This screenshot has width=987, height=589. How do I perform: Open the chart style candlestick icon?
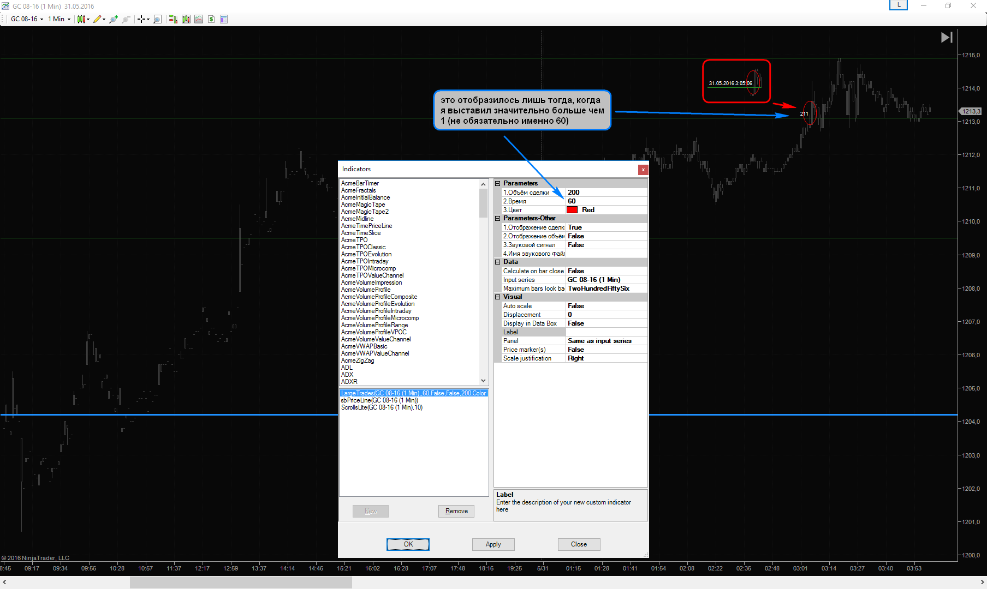click(81, 19)
